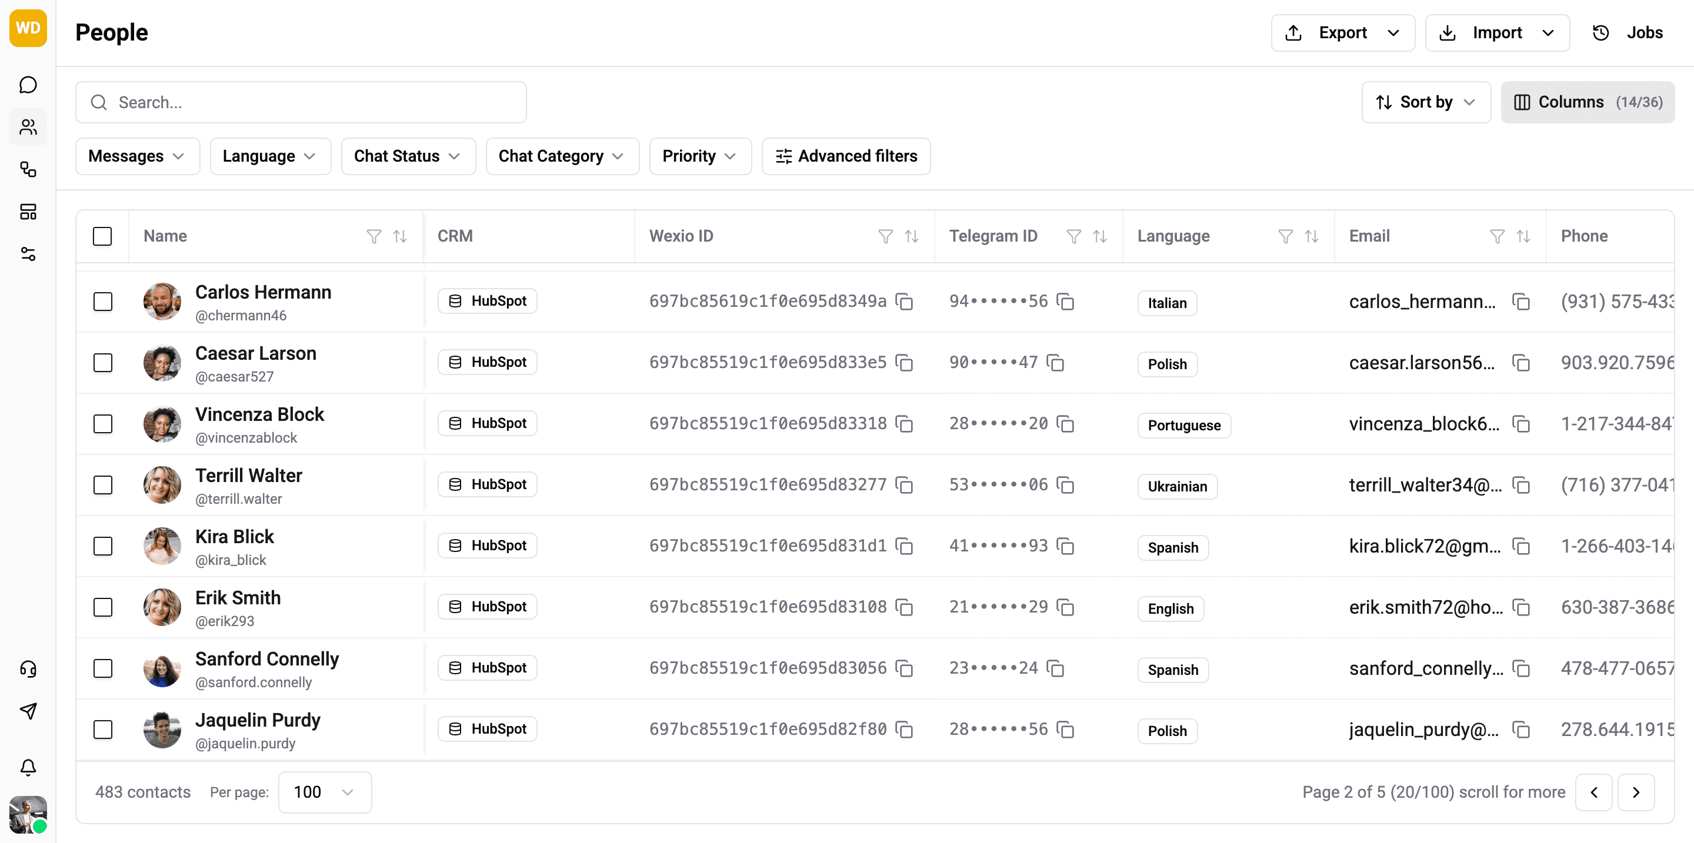The height and width of the screenshot is (843, 1694).
Task: Open the automation settings sidebar icon
Action: click(28, 255)
